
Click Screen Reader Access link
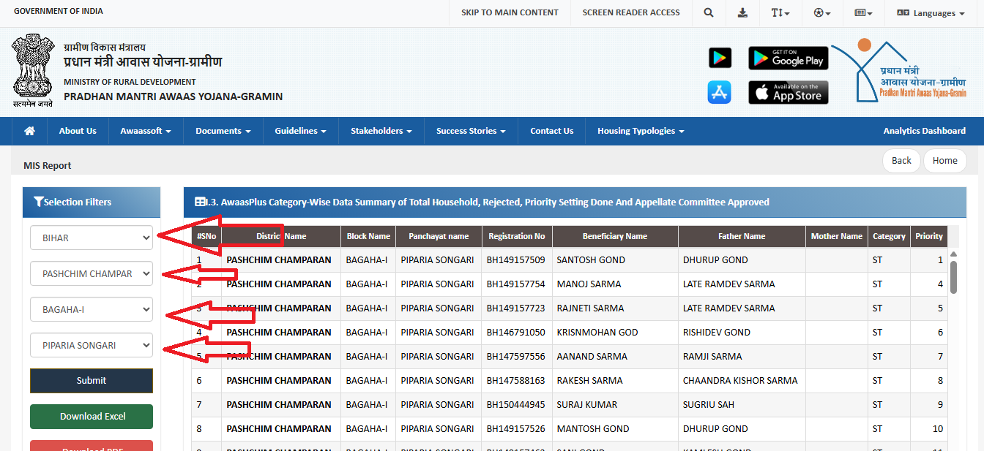pos(631,12)
